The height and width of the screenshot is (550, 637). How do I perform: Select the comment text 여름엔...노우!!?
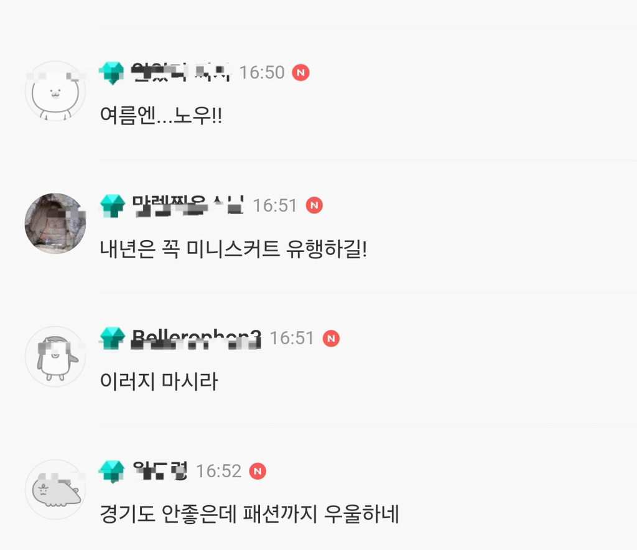click(161, 115)
